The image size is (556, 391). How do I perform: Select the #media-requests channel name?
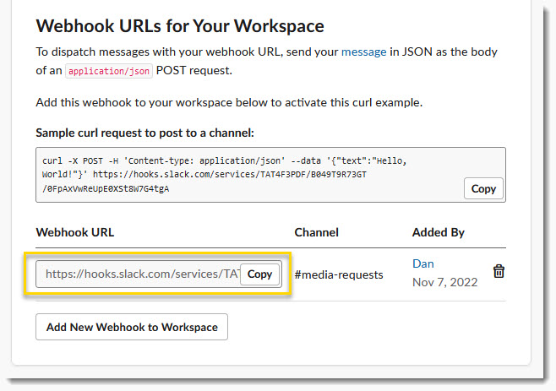coord(339,274)
